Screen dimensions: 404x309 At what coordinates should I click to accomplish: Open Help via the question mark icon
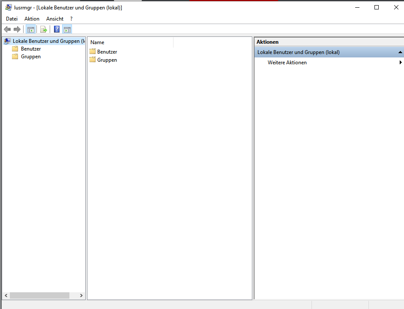point(57,30)
